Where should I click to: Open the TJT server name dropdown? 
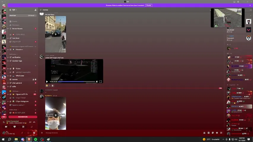(15, 10)
